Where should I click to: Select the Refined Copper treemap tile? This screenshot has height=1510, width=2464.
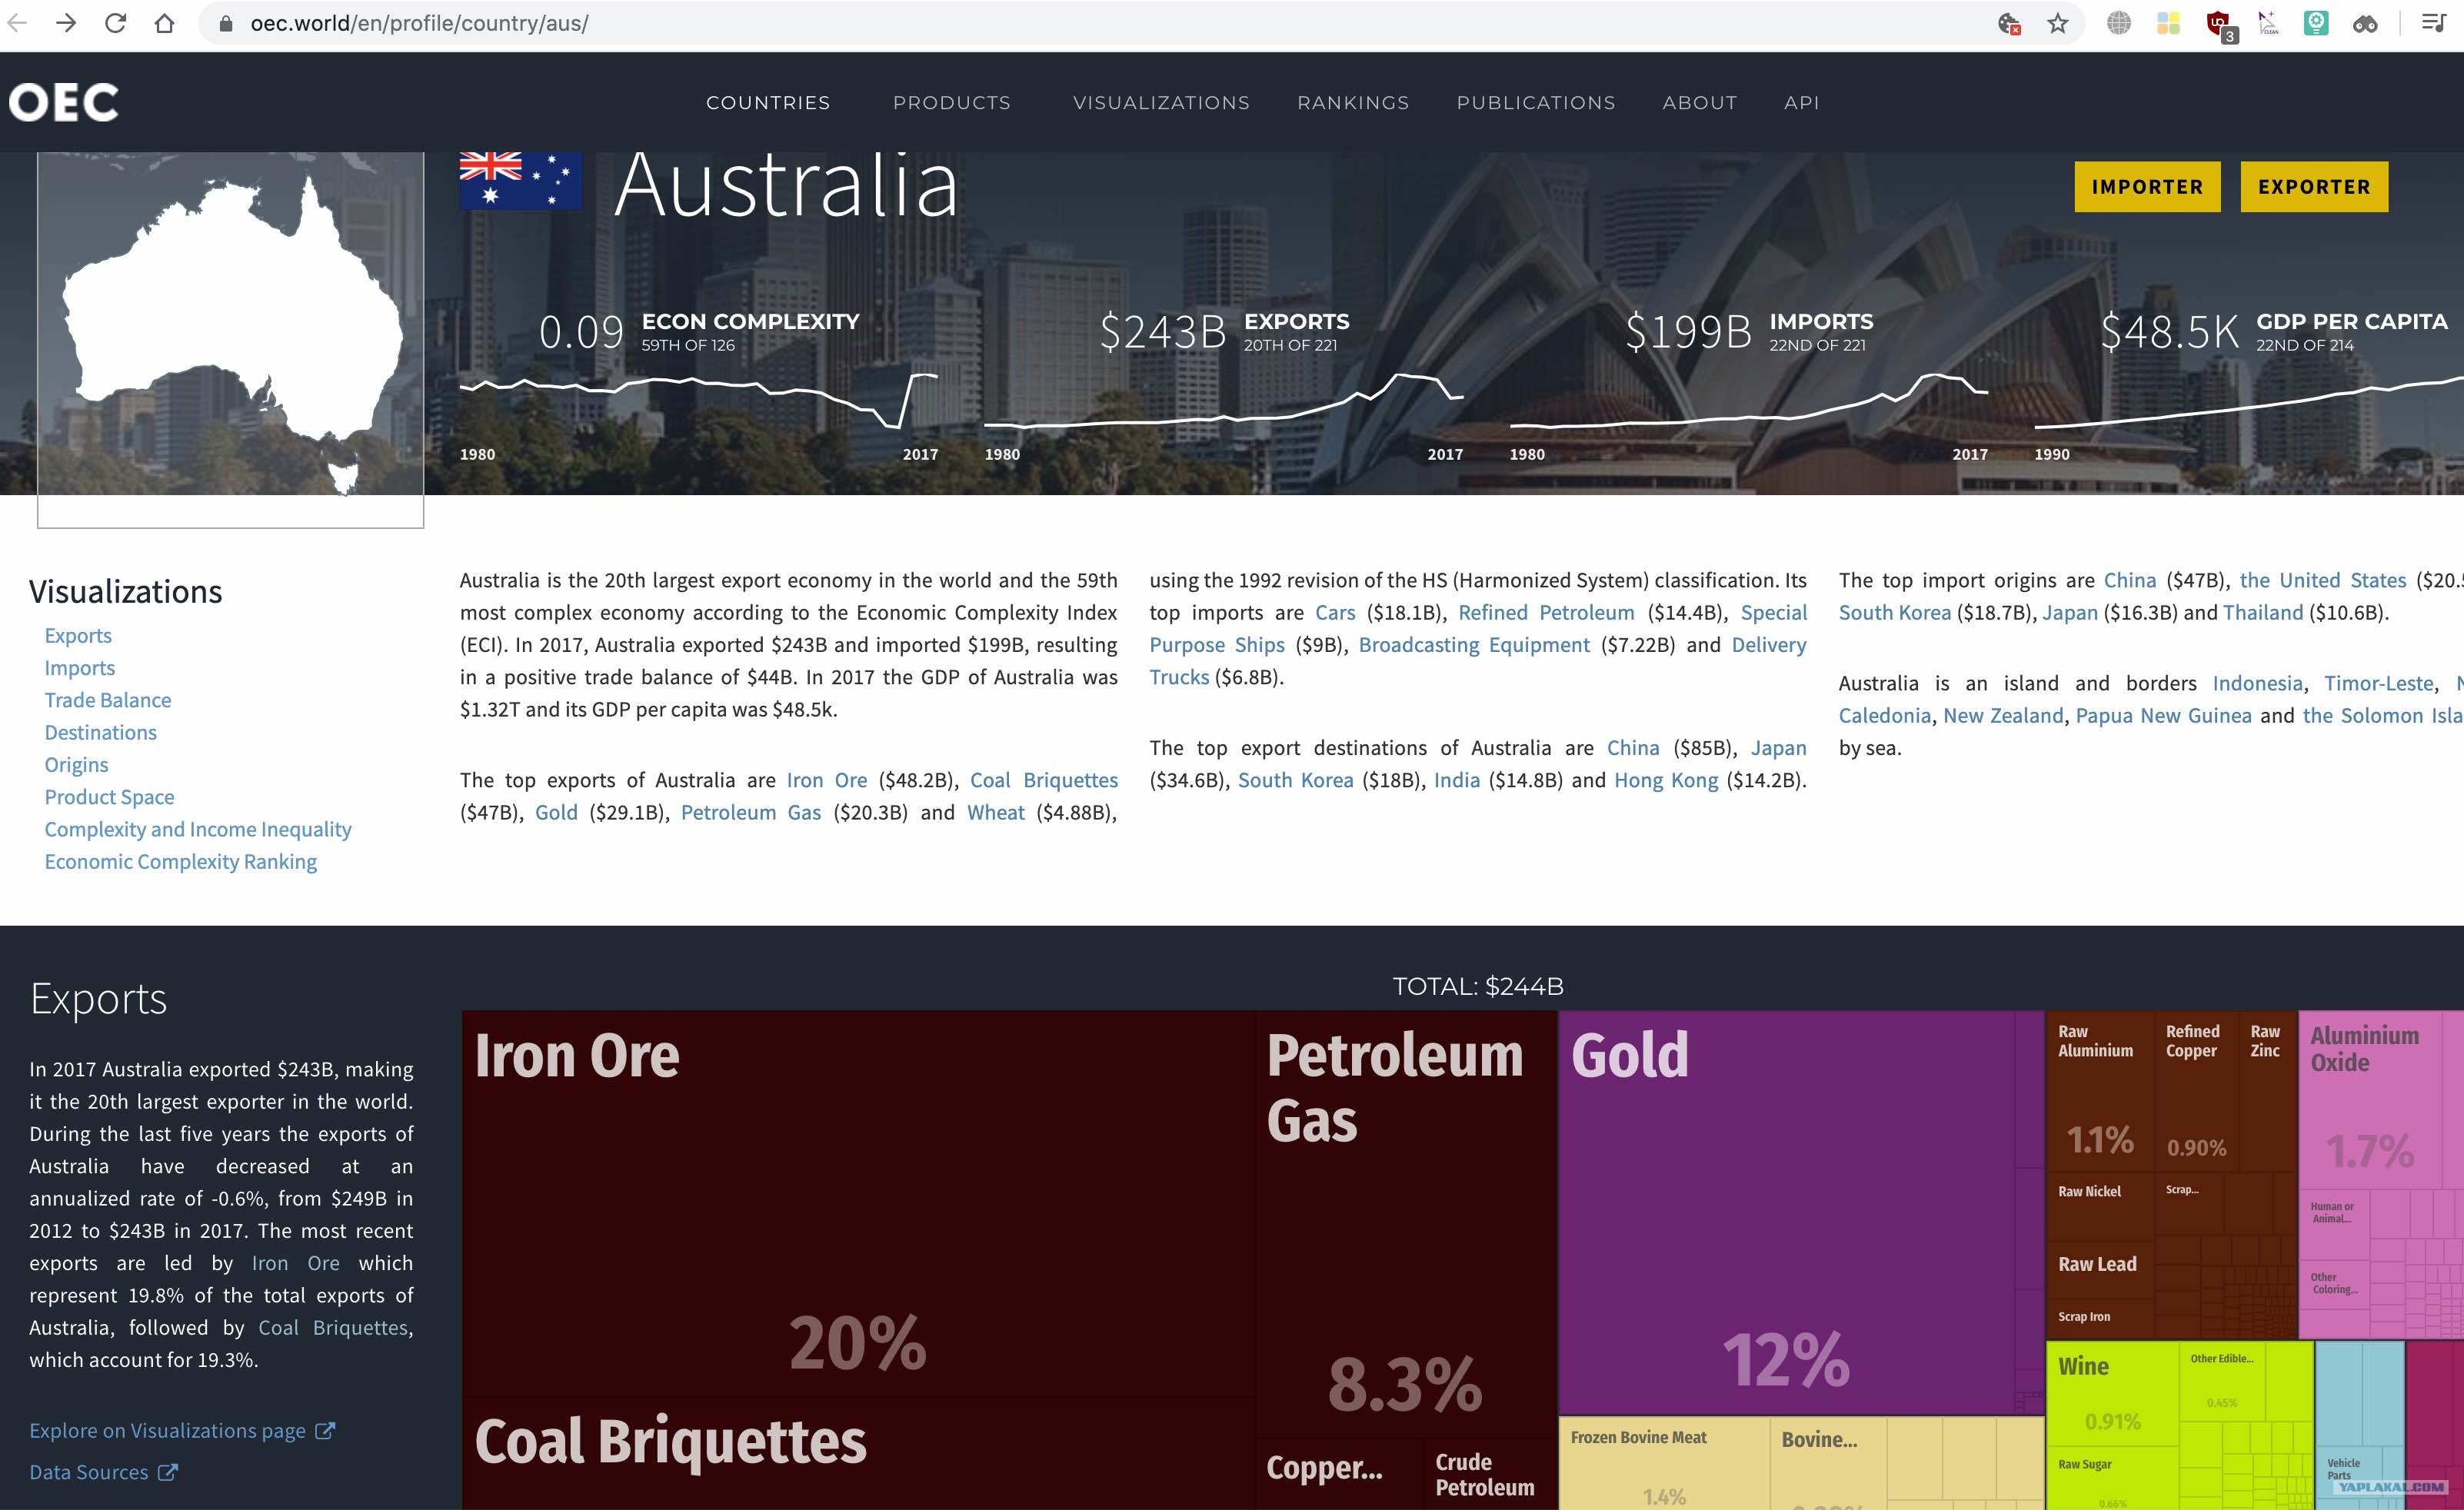[2196, 1091]
